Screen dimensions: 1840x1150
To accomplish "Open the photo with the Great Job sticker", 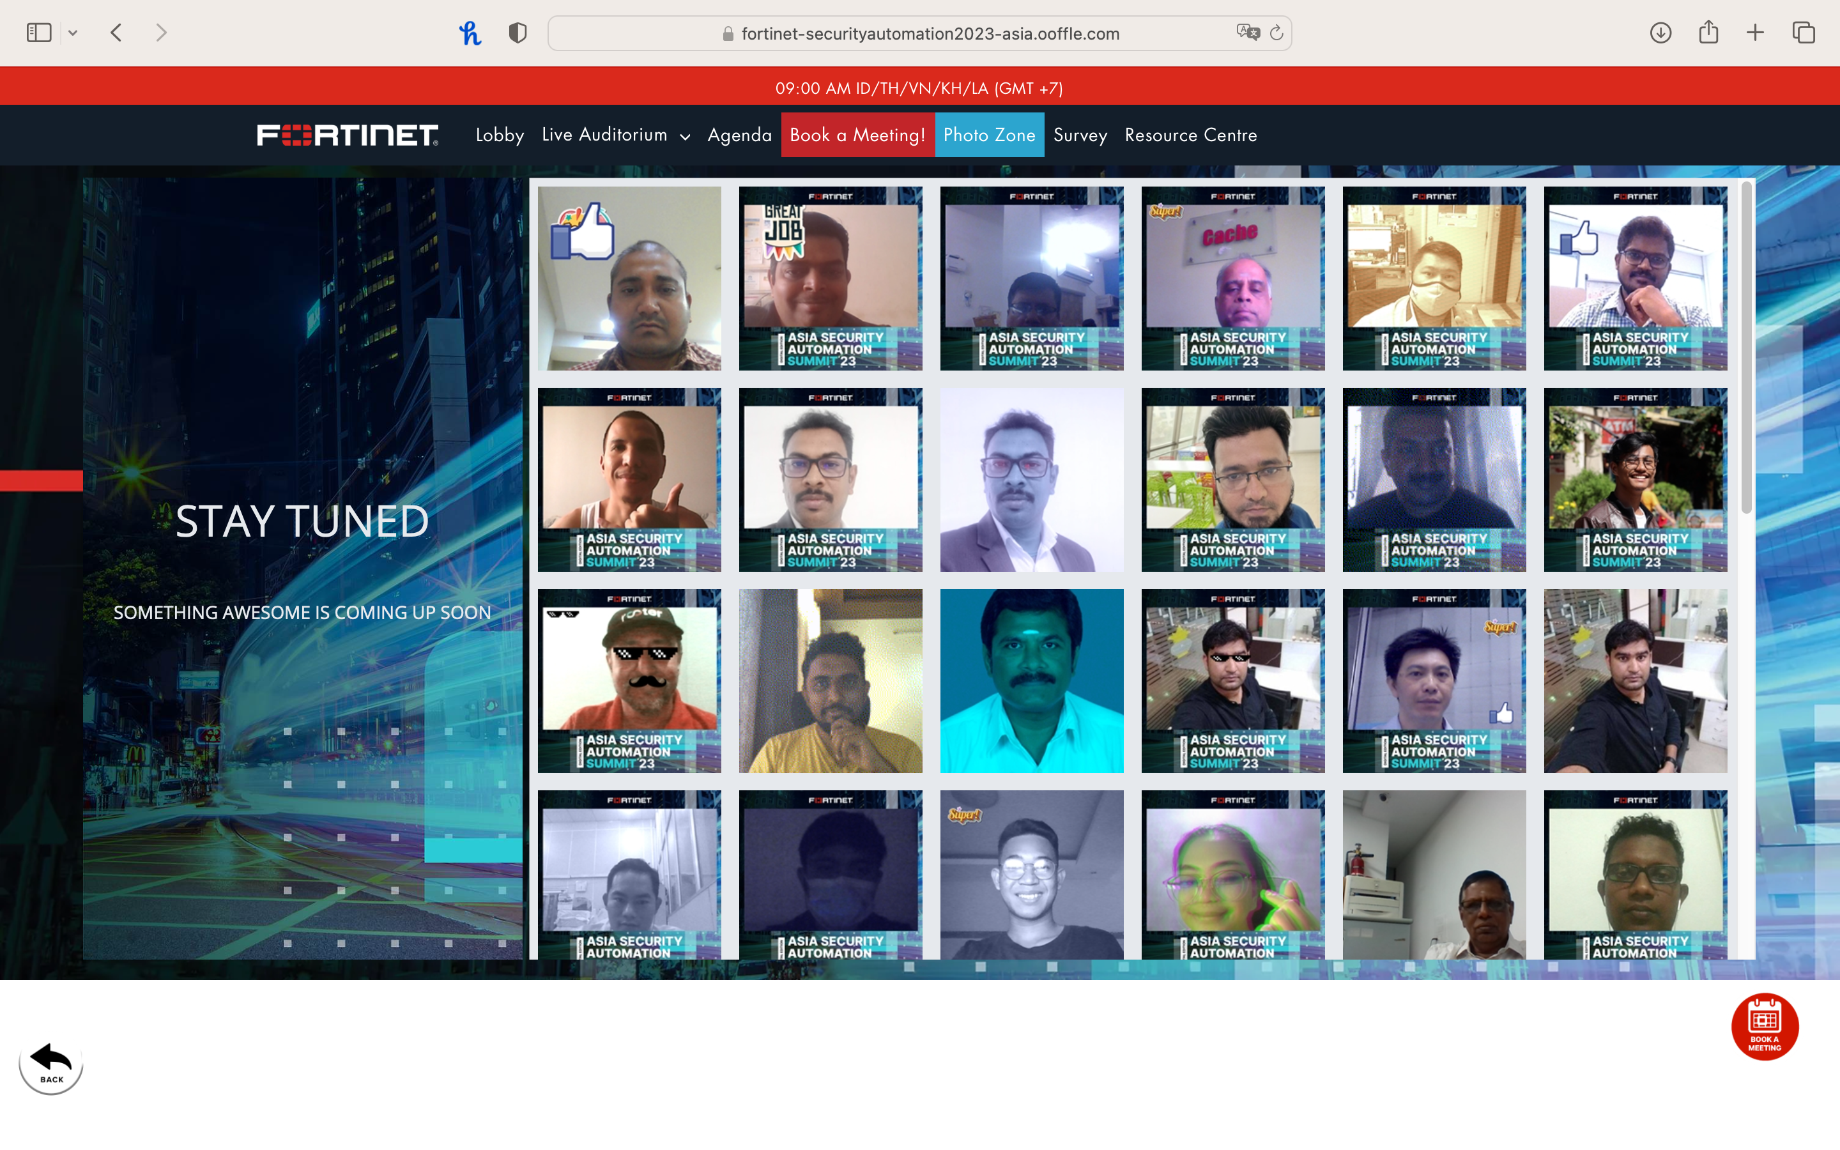I will [831, 279].
